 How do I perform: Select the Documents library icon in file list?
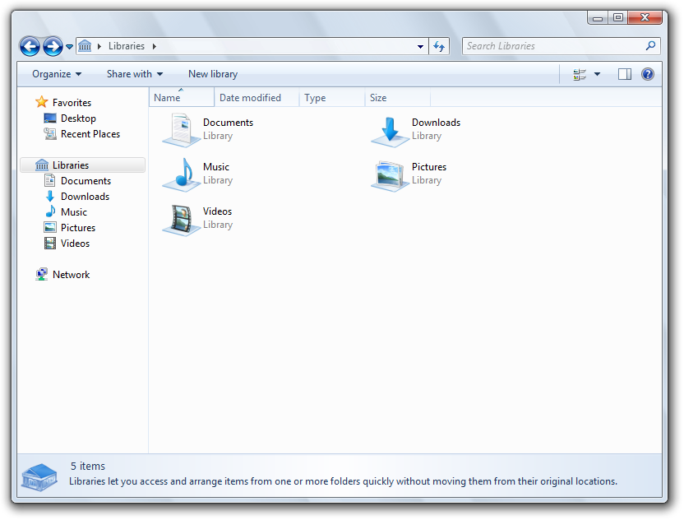[x=181, y=129]
